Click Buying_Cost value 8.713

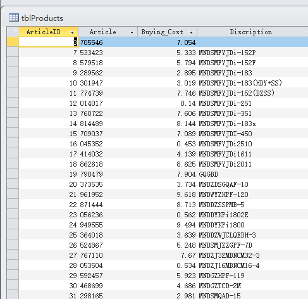pos(187,205)
